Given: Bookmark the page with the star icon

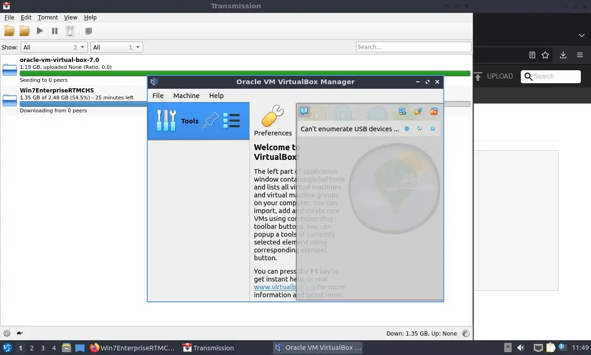Looking at the screenshot, I should tap(545, 55).
